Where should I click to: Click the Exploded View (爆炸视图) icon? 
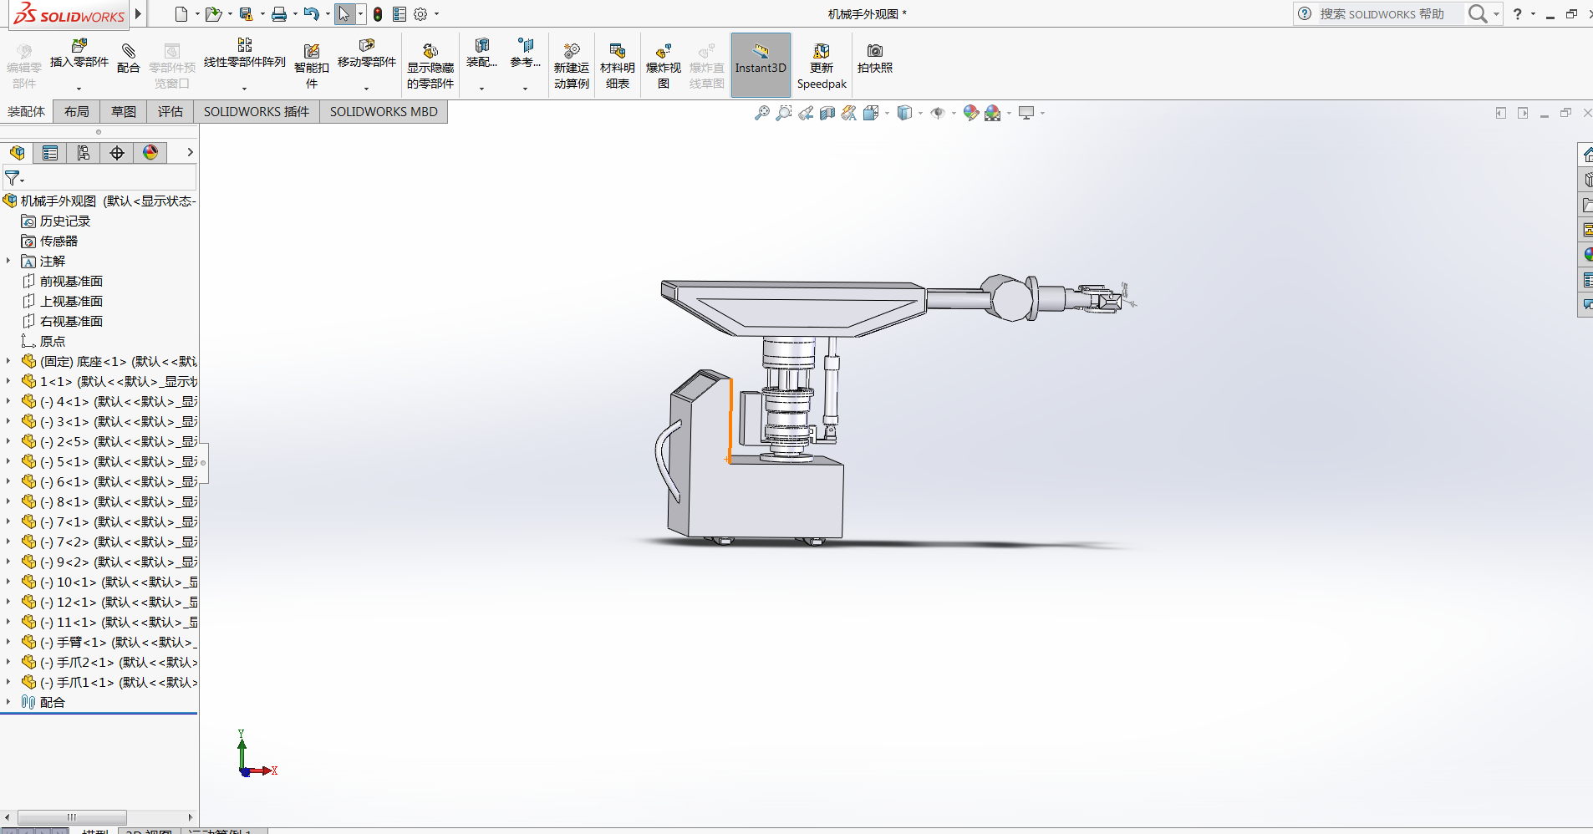point(664,52)
